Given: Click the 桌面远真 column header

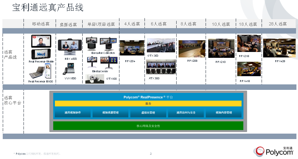Looking at the screenshot, I should pos(69,25).
